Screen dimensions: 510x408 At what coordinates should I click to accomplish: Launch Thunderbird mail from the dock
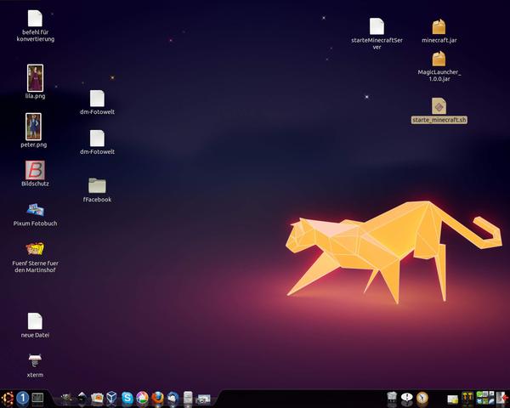tap(173, 398)
